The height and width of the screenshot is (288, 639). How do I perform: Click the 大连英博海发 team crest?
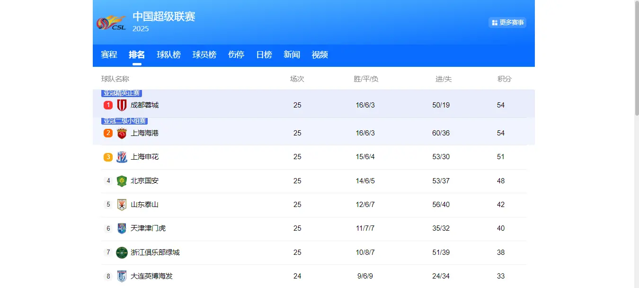point(122,276)
